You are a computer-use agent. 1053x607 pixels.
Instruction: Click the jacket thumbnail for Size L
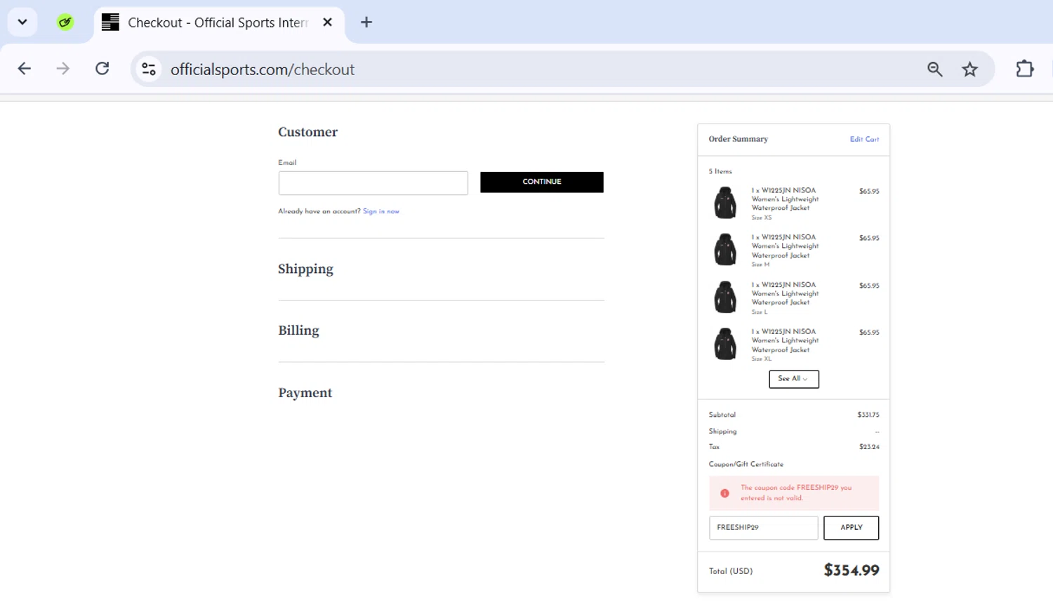coord(725,297)
